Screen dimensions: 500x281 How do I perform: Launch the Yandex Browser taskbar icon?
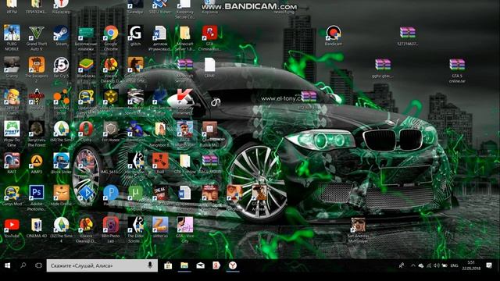tap(233, 265)
